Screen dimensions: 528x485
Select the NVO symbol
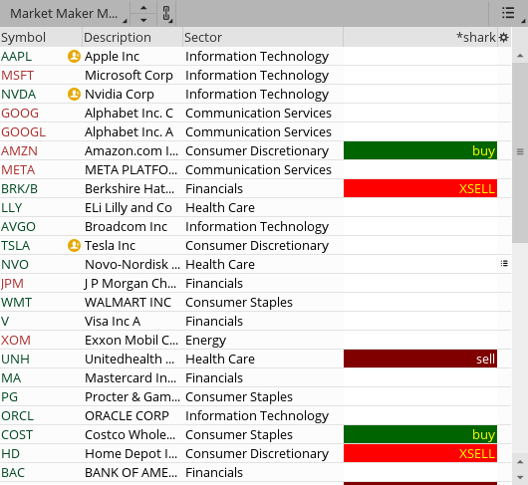(15, 265)
